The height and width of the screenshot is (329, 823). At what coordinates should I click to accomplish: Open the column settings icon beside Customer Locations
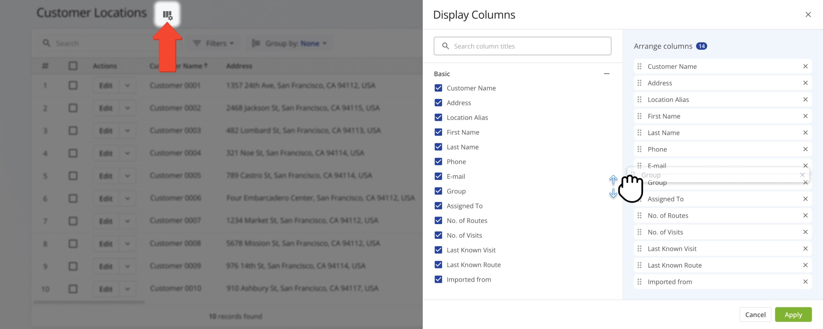pos(168,15)
